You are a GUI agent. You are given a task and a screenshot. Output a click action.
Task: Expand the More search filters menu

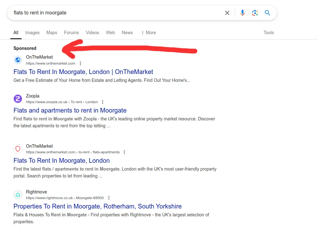click(x=148, y=33)
